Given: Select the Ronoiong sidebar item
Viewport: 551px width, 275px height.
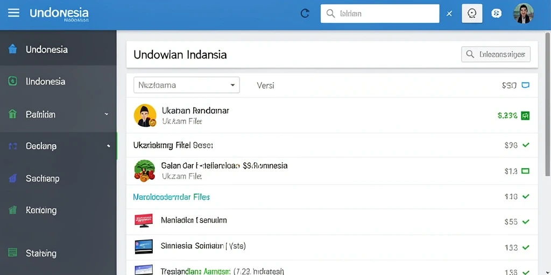Looking at the screenshot, I should (58, 210).
